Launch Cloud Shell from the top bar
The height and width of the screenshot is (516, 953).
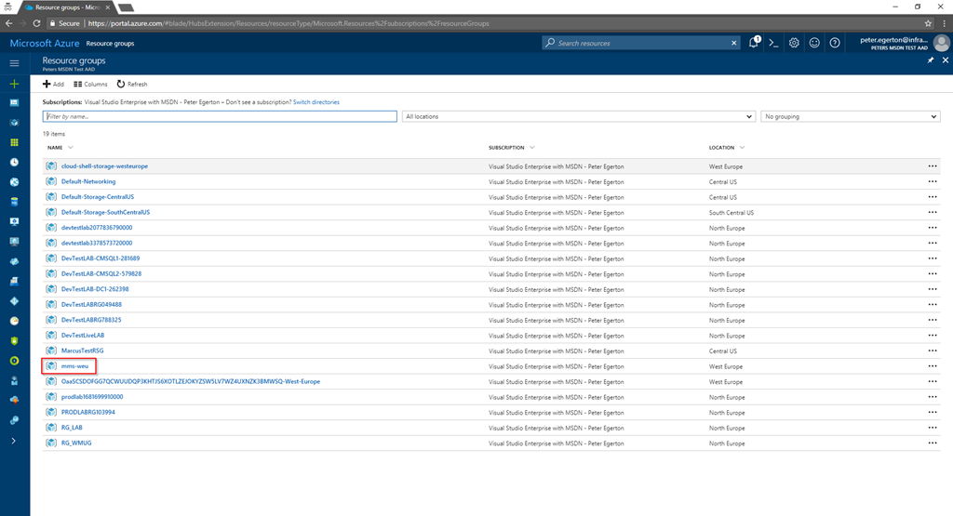(773, 43)
